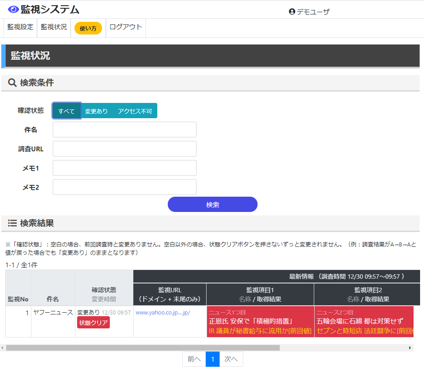
Task: Click the ニュース1つ目 item label
Action: (227, 313)
